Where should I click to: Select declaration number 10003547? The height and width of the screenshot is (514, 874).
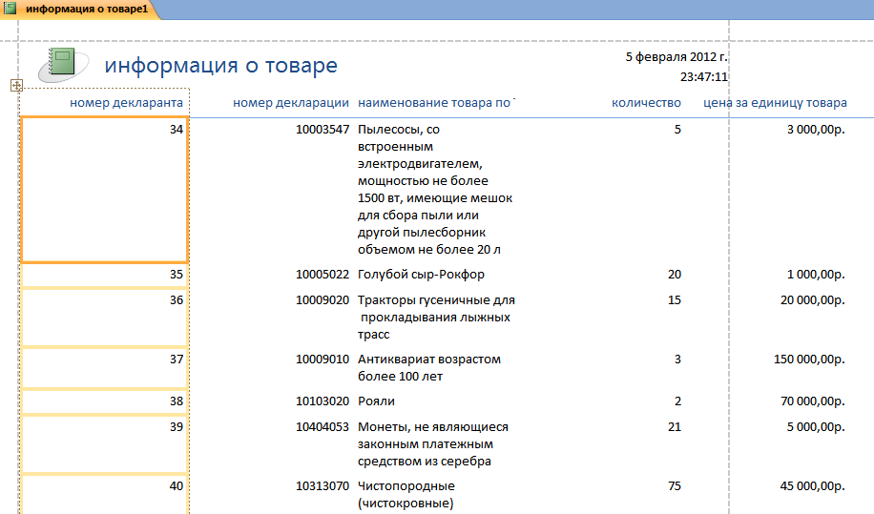click(323, 129)
